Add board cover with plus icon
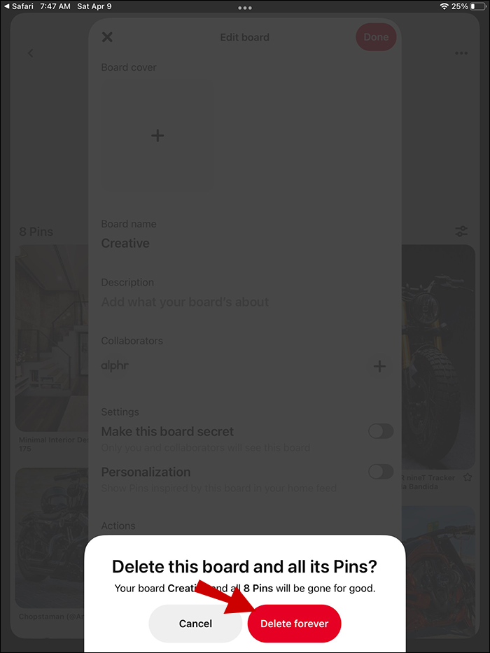 click(x=157, y=135)
